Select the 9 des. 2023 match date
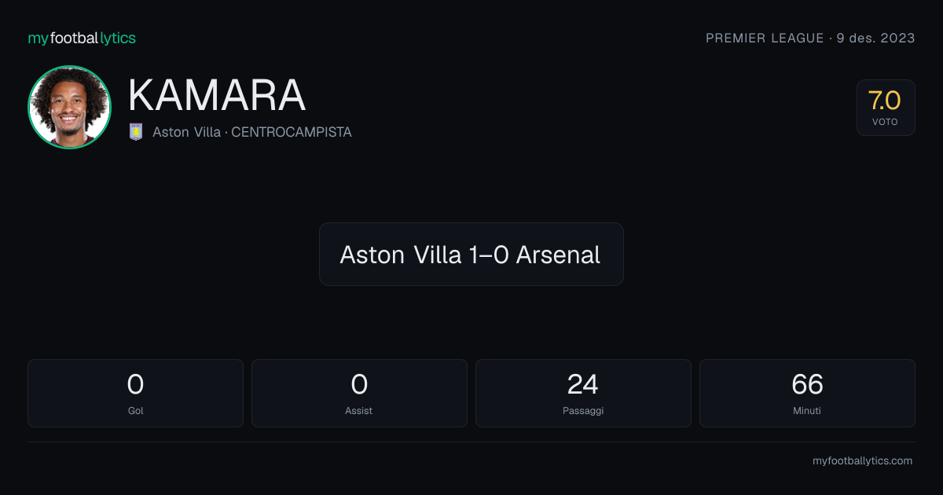 tap(875, 38)
